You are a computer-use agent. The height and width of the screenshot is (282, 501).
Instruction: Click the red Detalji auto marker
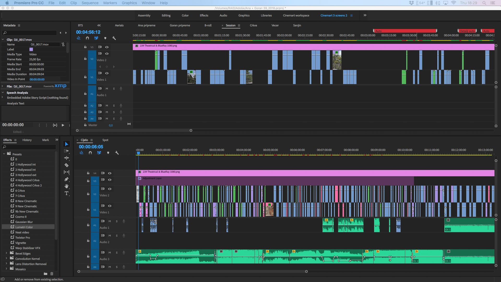[467, 31]
